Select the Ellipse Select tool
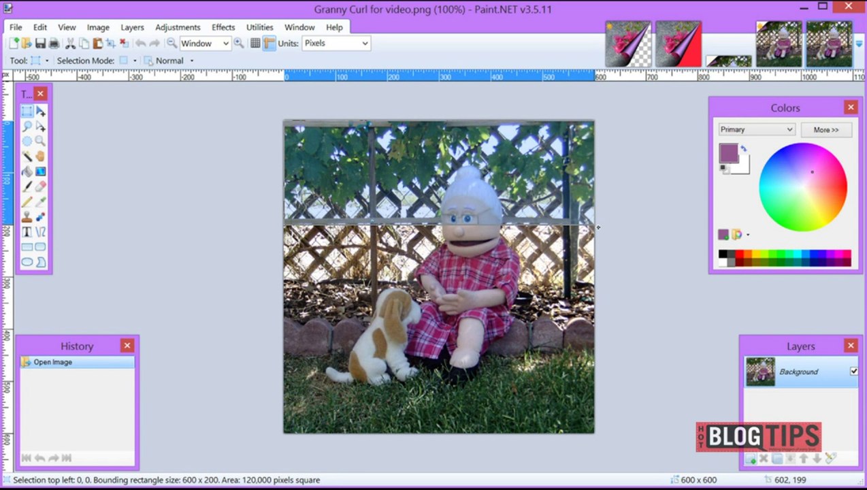 27,141
